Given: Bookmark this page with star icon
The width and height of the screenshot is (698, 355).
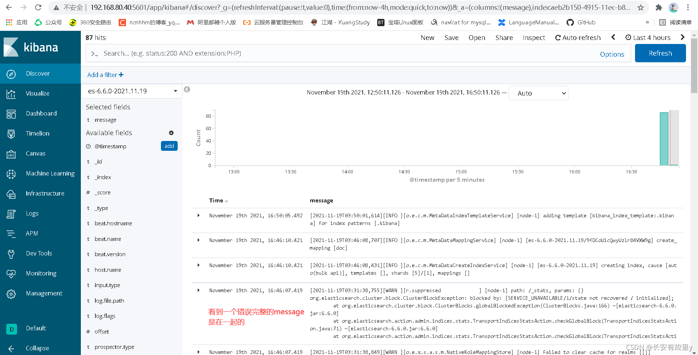Looking at the screenshot, I should pyautogui.click(x=640, y=7).
